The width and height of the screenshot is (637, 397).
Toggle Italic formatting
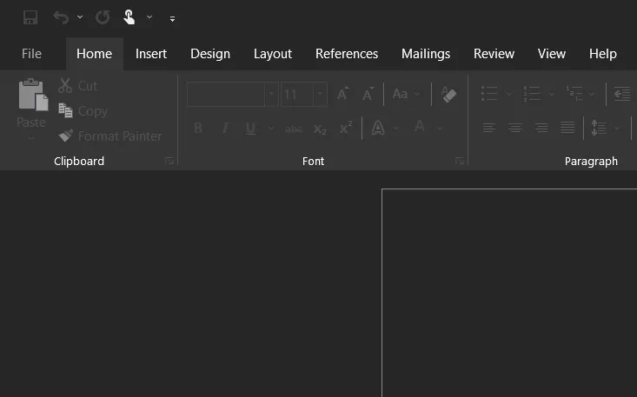[225, 129]
